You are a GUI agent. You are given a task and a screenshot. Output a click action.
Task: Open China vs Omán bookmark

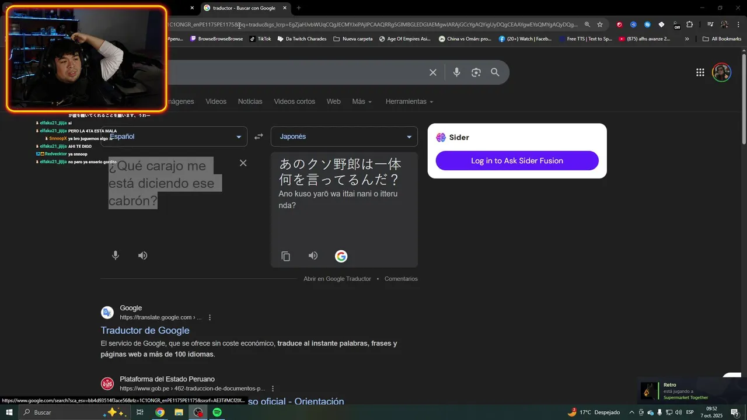tap(465, 39)
